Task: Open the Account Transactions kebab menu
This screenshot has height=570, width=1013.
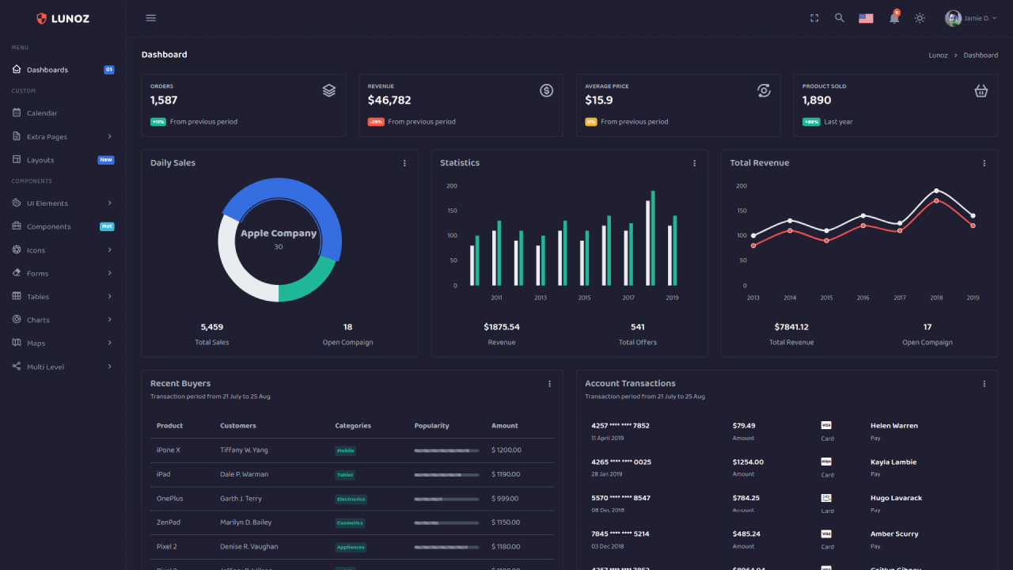Action: click(985, 383)
